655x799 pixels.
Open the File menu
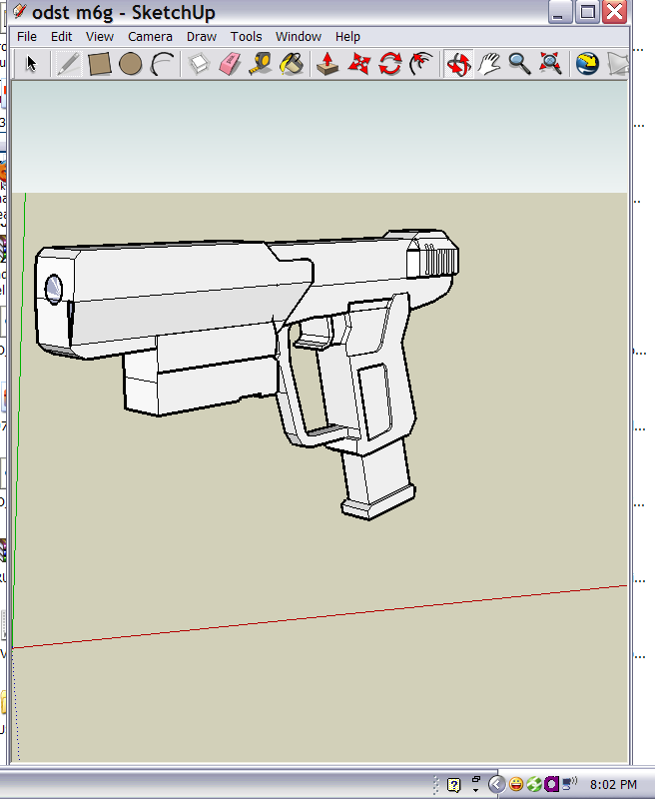[27, 37]
